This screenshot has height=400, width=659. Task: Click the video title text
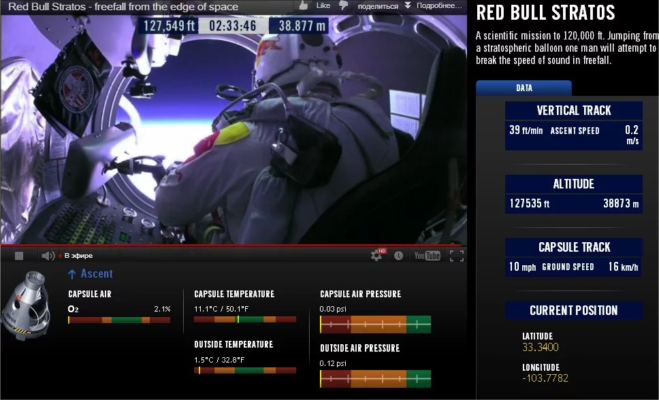tap(123, 7)
